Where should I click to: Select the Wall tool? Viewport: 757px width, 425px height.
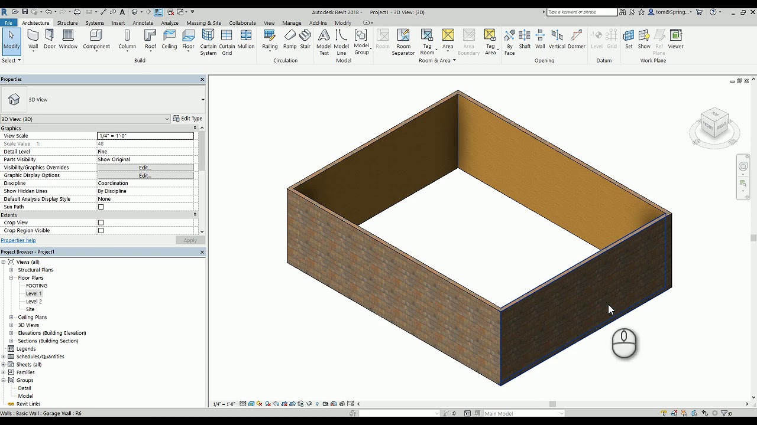click(33, 40)
